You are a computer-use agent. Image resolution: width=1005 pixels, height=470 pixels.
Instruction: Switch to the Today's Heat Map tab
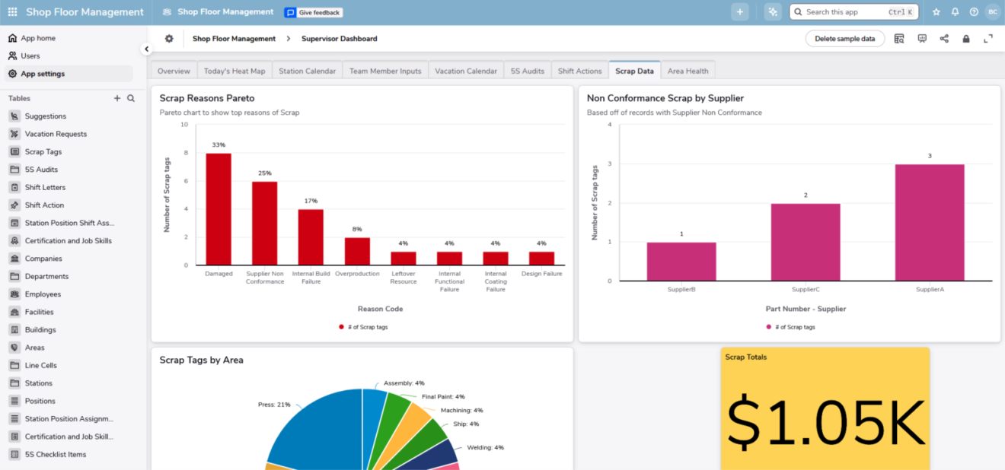234,70
